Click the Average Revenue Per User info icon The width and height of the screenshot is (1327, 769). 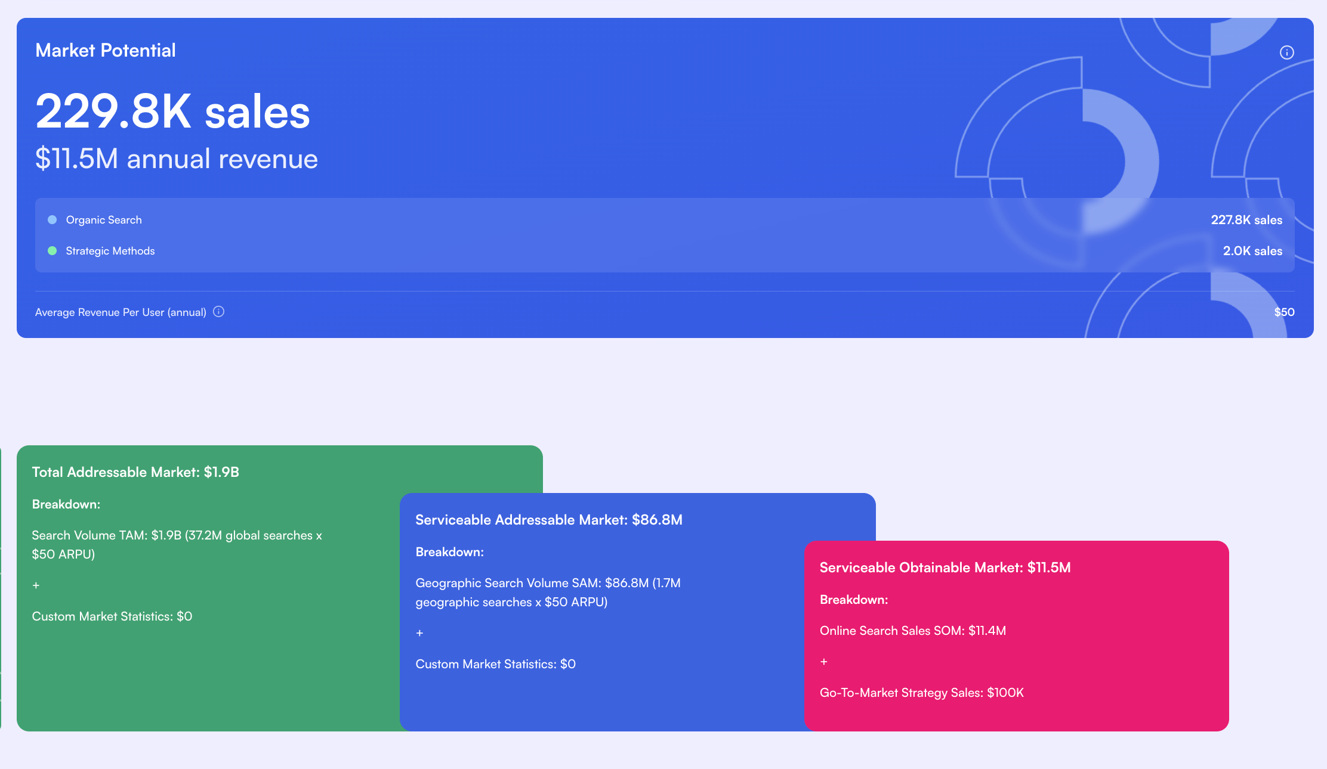click(219, 312)
